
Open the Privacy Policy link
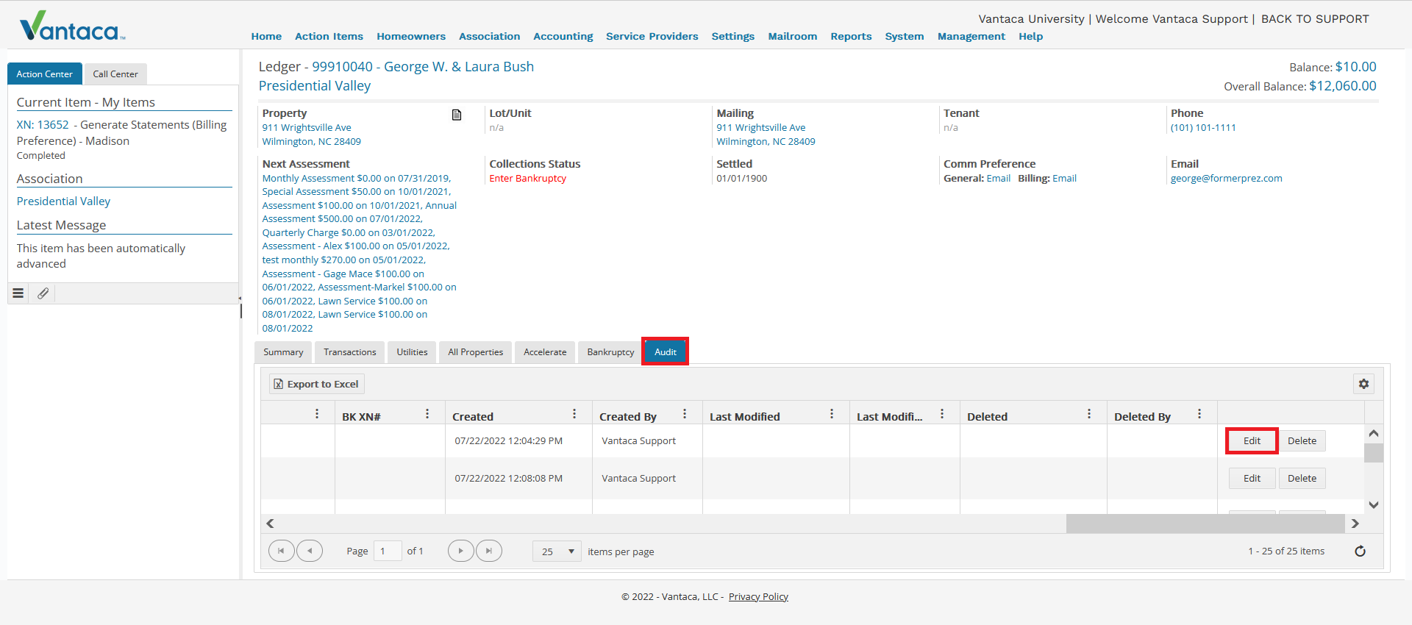tap(758, 596)
